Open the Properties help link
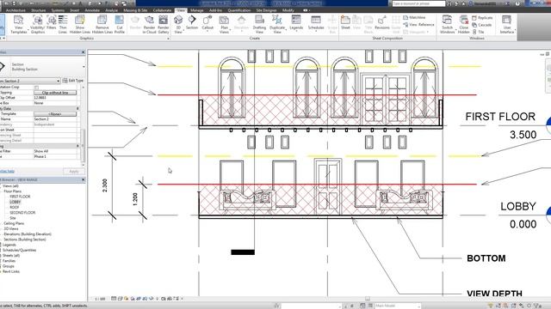The image size is (551, 309). (7, 172)
